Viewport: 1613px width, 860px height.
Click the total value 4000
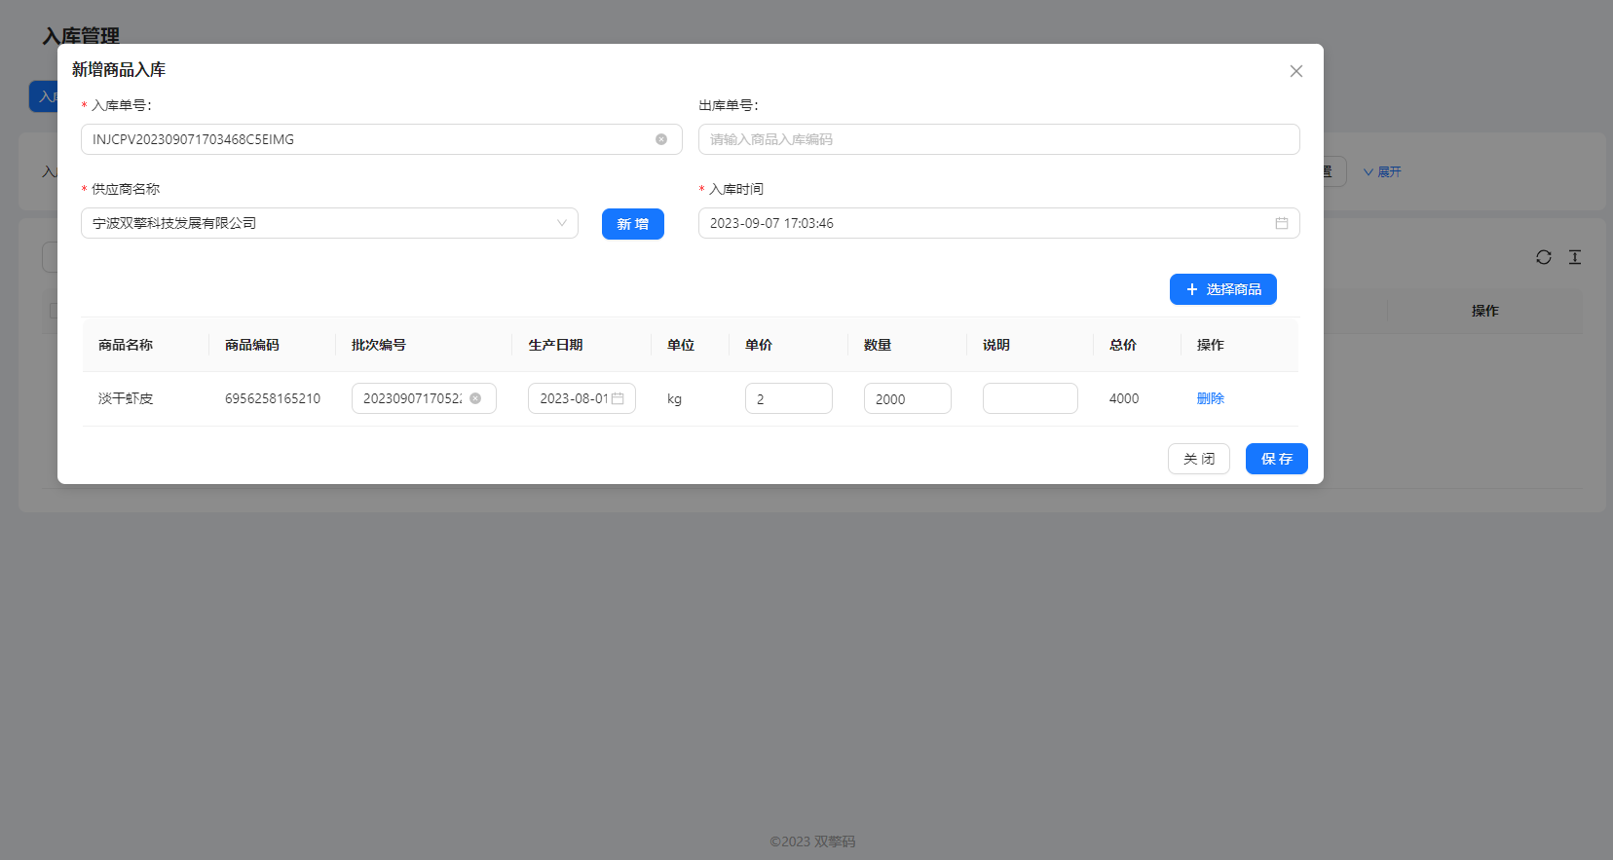click(x=1124, y=398)
